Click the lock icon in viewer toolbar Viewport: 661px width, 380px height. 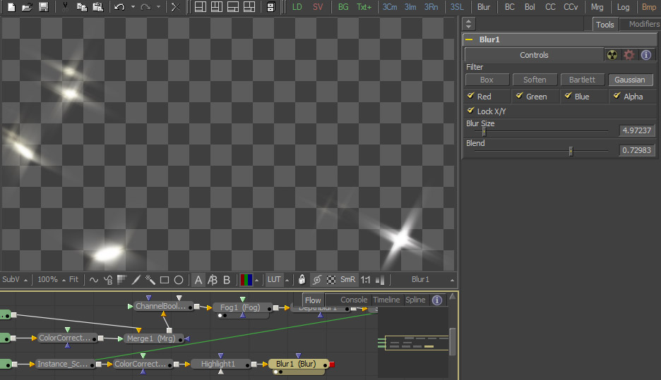[302, 280]
